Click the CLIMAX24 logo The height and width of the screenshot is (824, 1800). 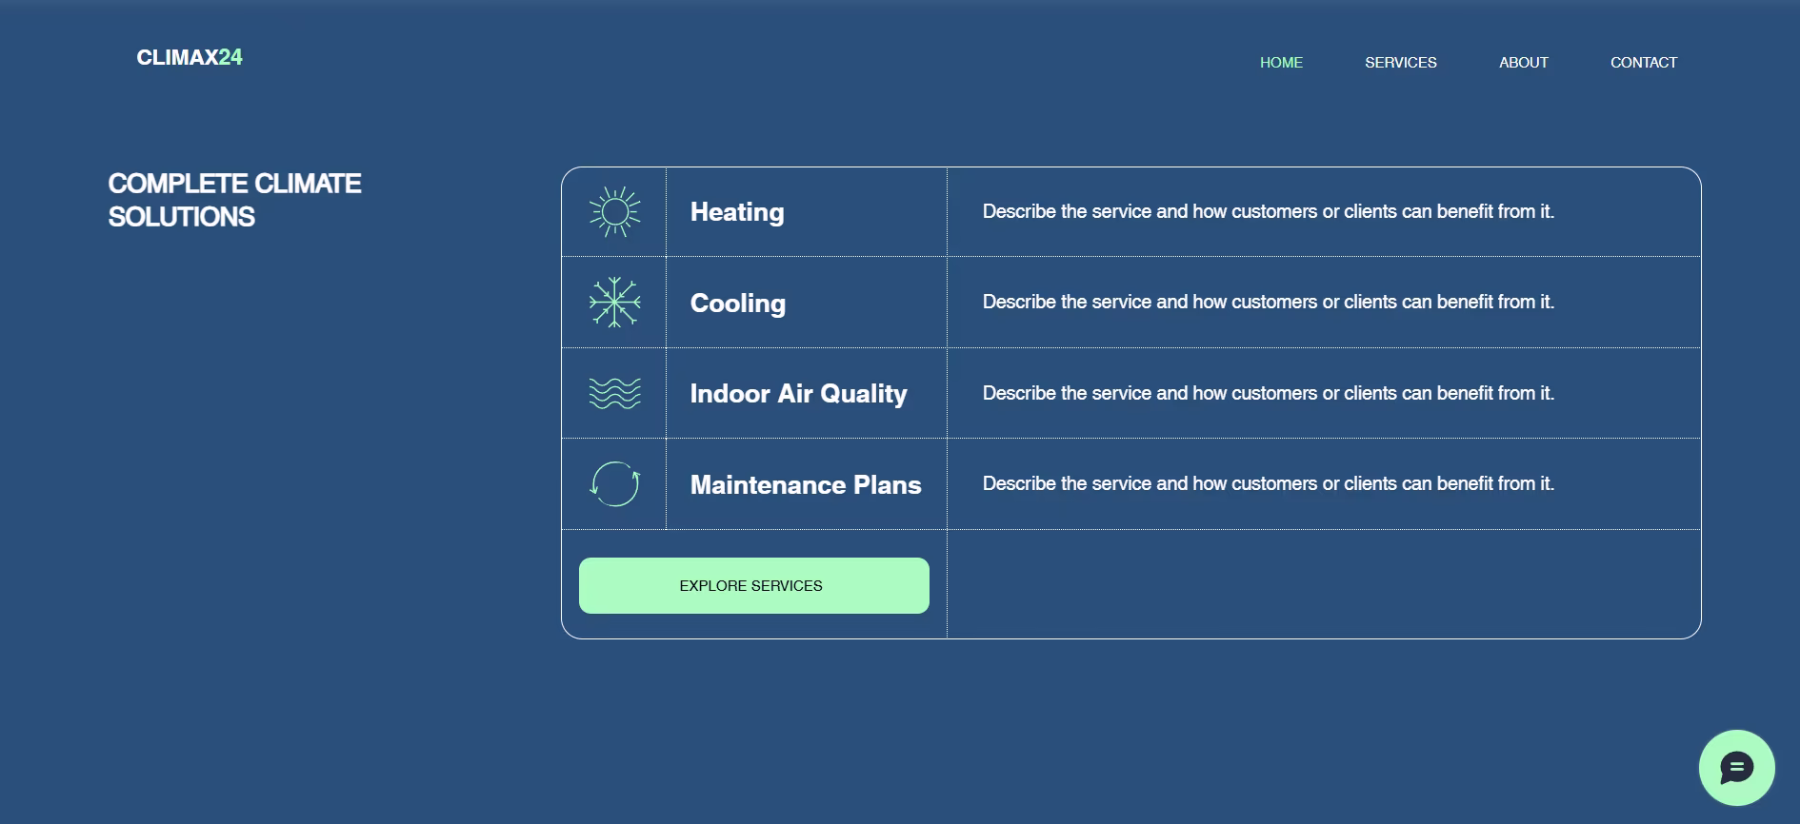pos(190,57)
